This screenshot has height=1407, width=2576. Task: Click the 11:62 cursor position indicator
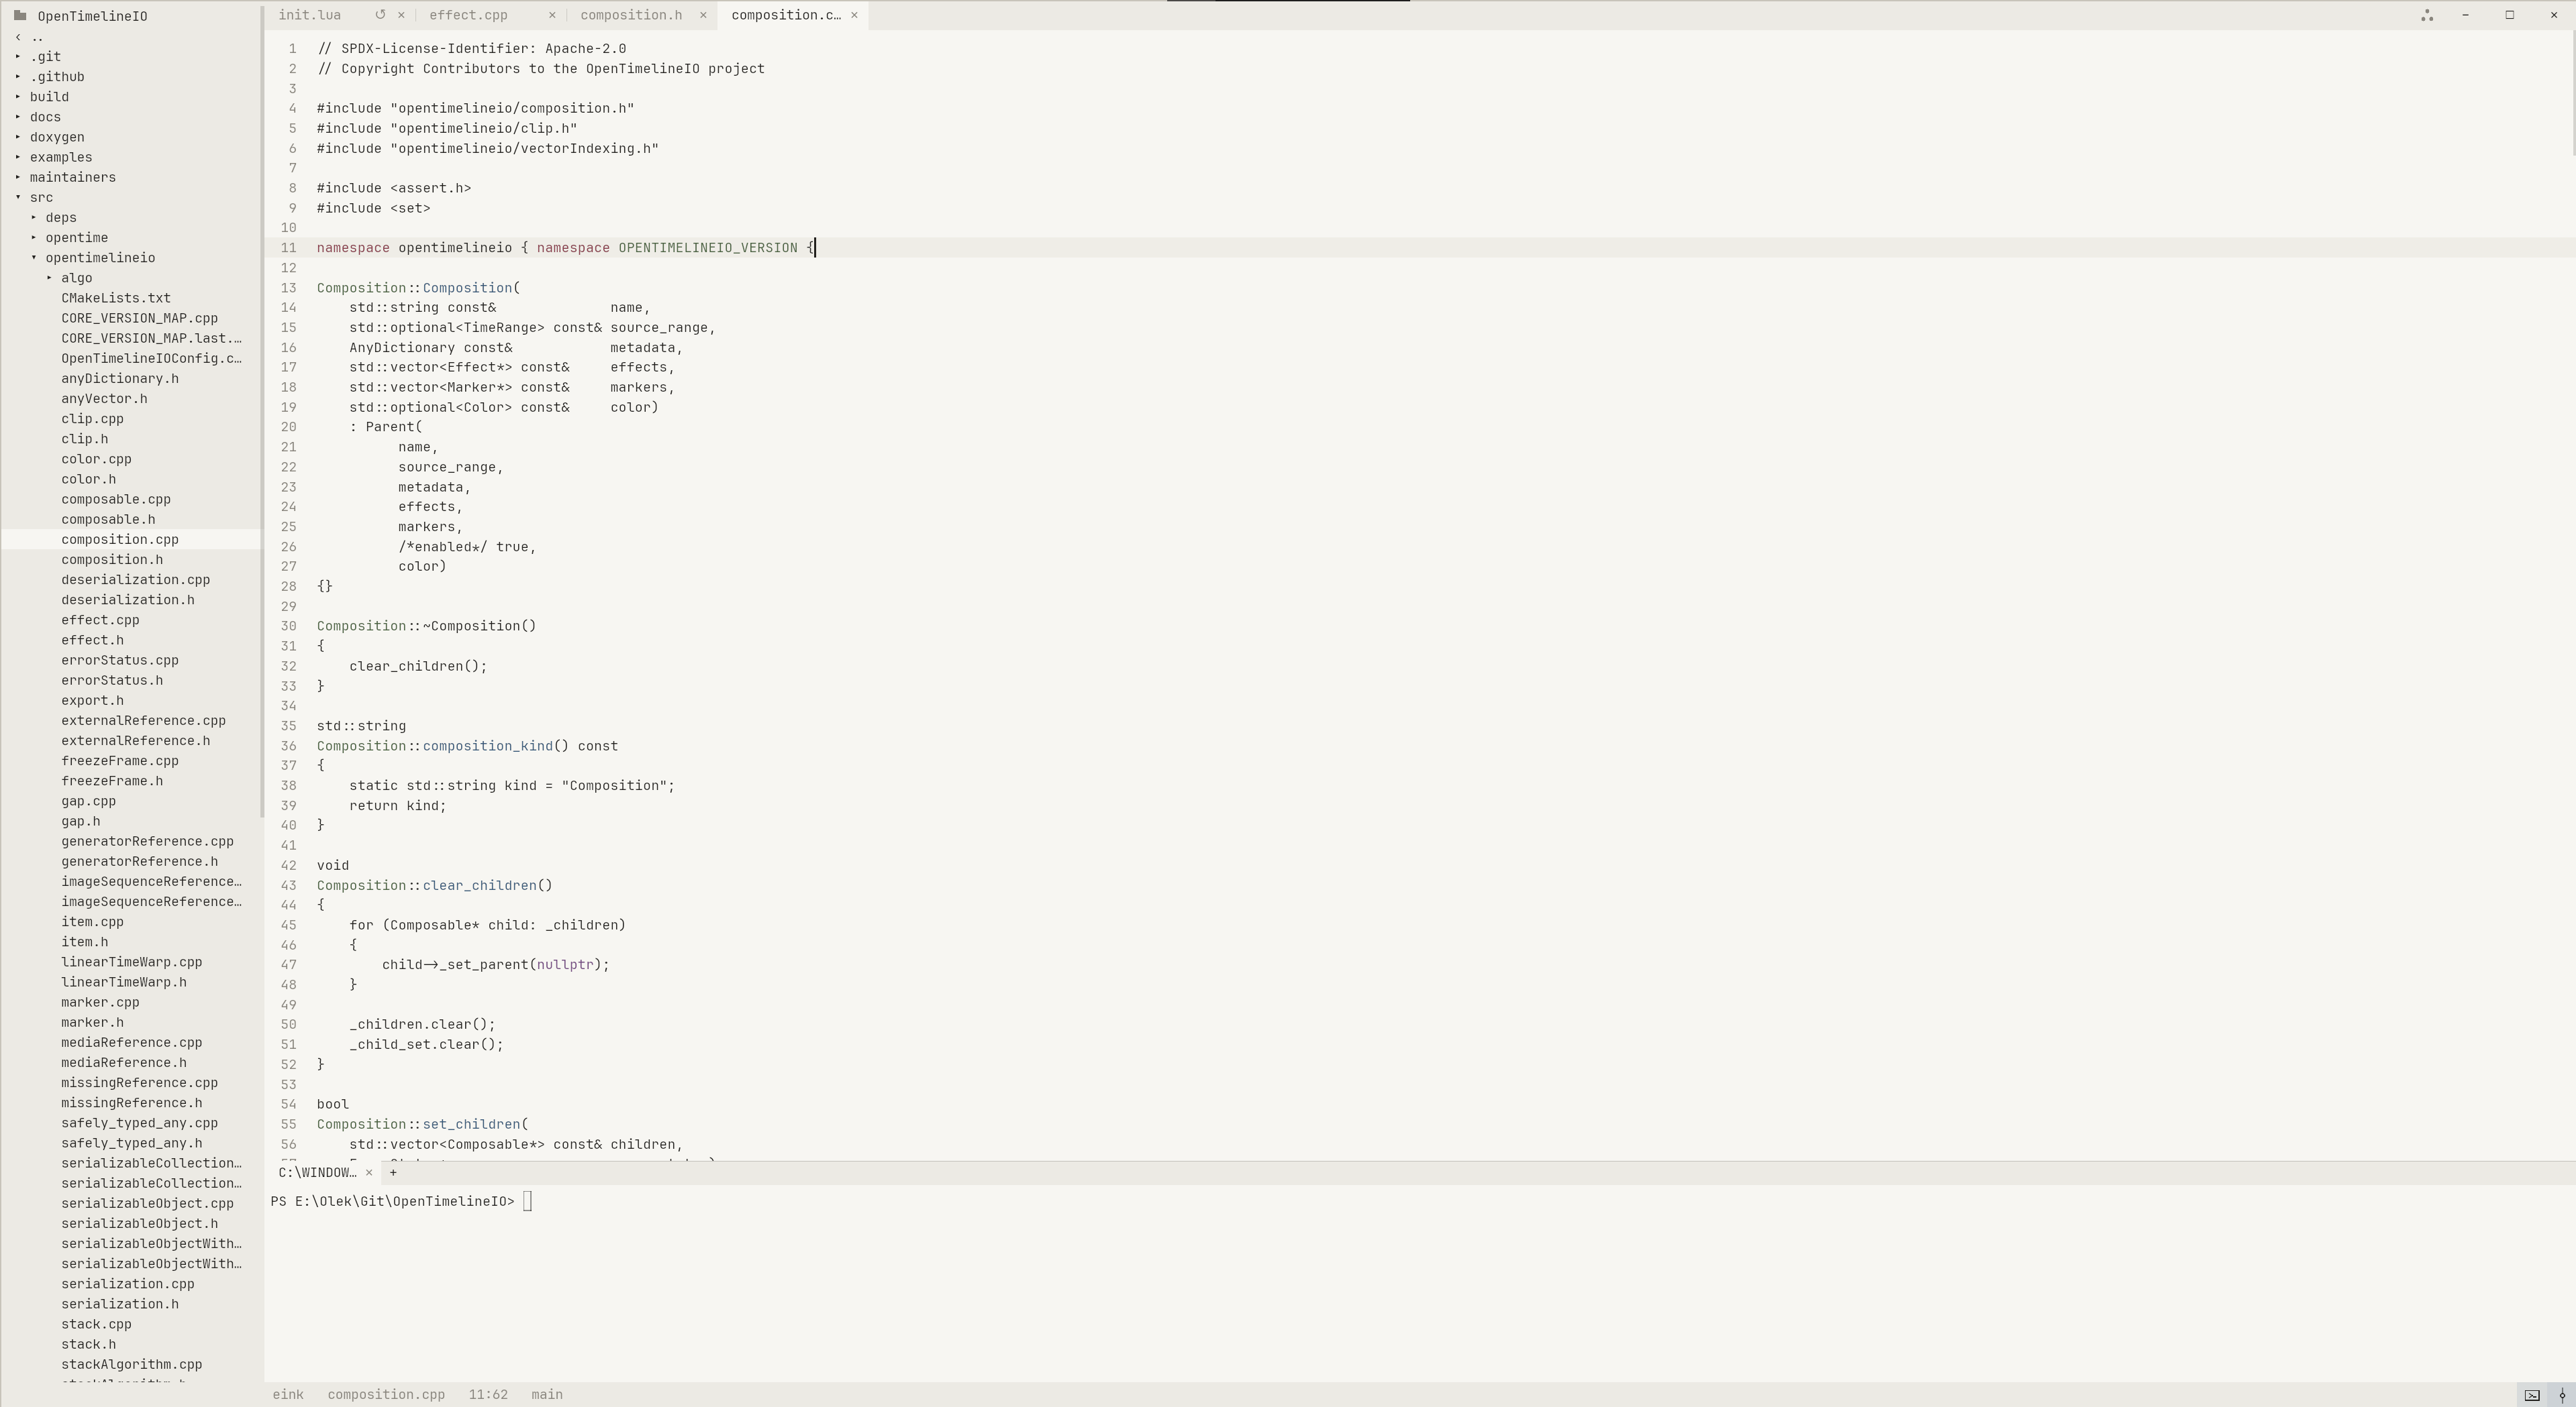pos(488,1395)
